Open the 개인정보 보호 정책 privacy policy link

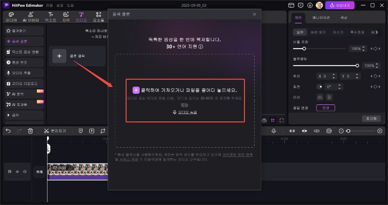click(x=237, y=154)
